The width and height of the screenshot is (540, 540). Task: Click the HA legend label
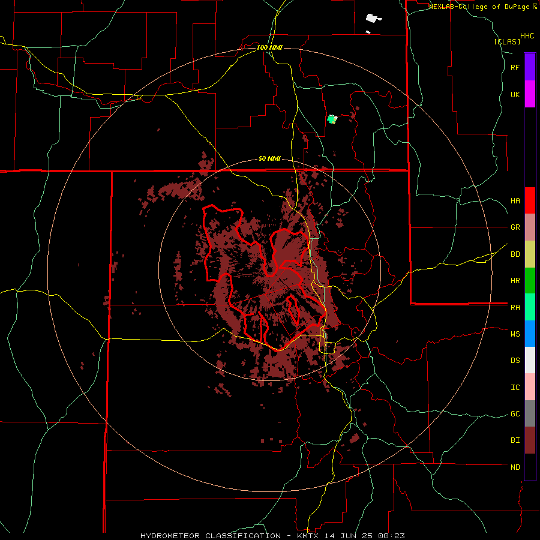(515, 201)
